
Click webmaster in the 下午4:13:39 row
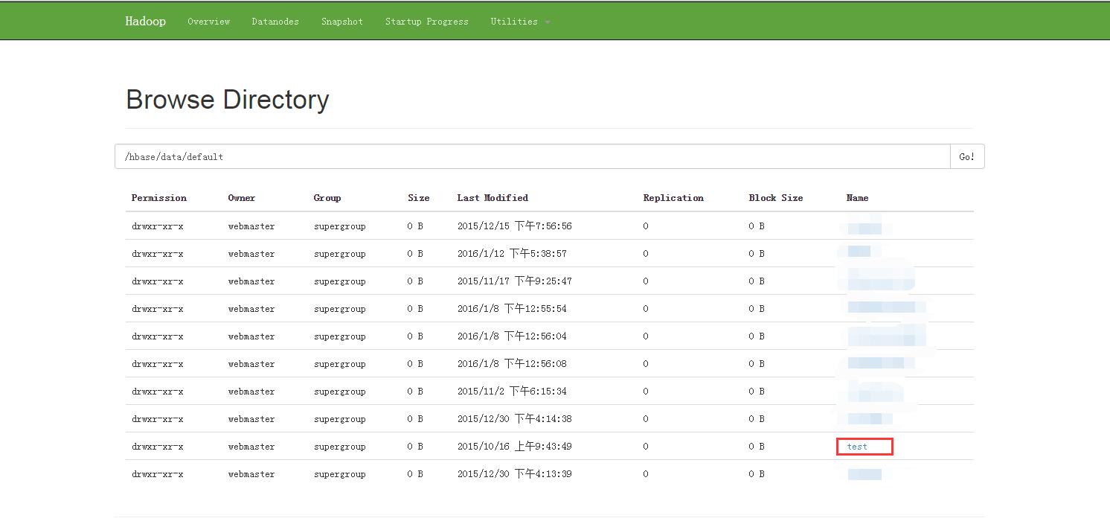coord(251,474)
